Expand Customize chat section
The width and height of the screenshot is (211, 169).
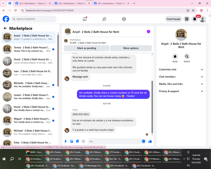click(181, 69)
